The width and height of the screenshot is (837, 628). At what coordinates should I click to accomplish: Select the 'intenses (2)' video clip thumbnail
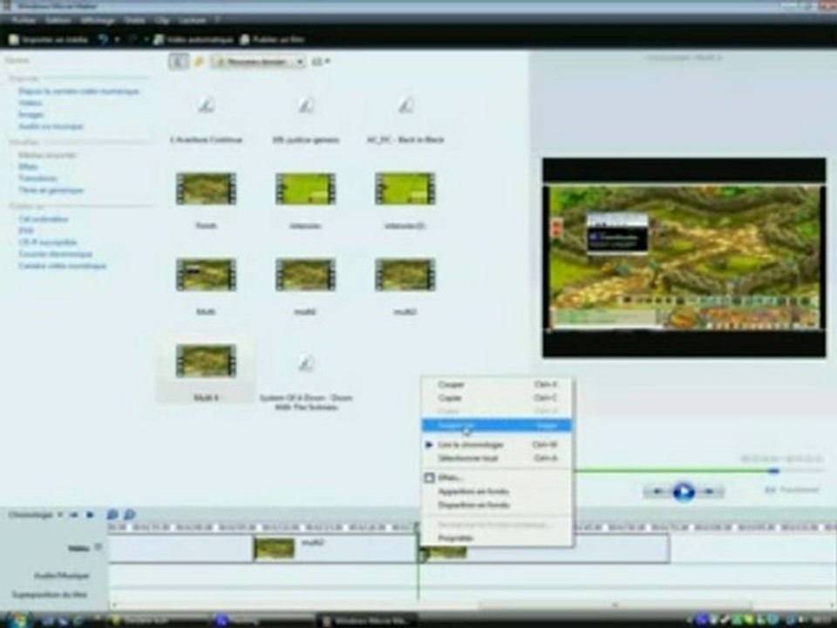click(x=405, y=188)
